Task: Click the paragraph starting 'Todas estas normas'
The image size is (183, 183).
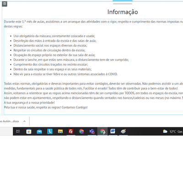Action: point(93,86)
